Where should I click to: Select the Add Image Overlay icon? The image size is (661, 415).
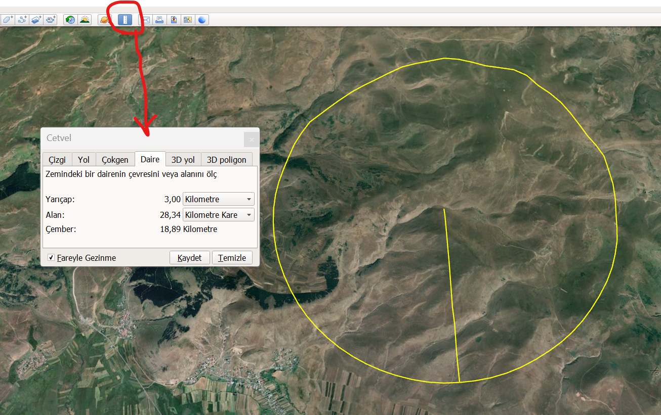click(x=36, y=20)
